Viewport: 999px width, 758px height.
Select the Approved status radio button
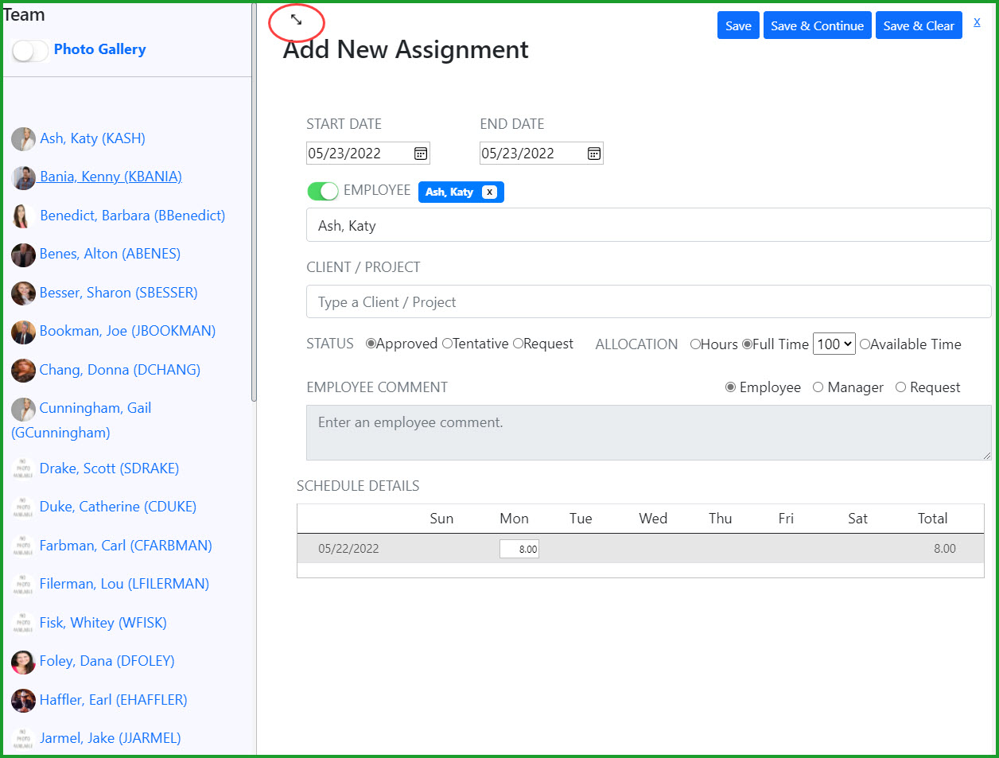(371, 344)
